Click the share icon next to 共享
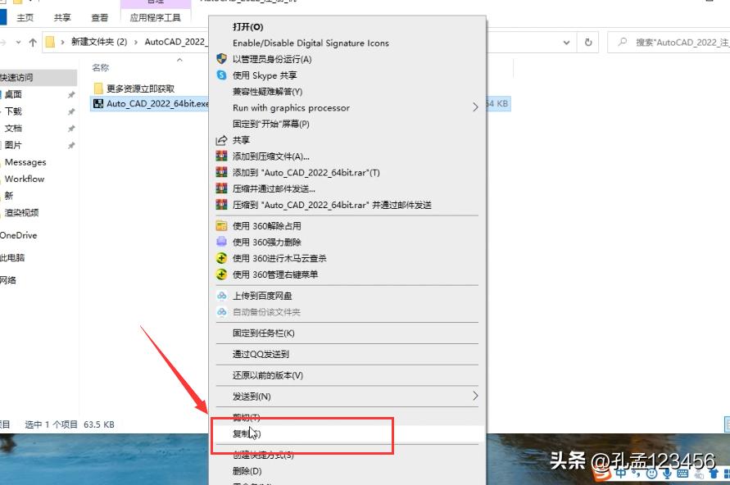The width and height of the screenshot is (730, 485). (221, 139)
